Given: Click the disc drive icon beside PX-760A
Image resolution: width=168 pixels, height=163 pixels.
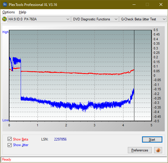Looking at the screenshot, I should coord(4,19).
